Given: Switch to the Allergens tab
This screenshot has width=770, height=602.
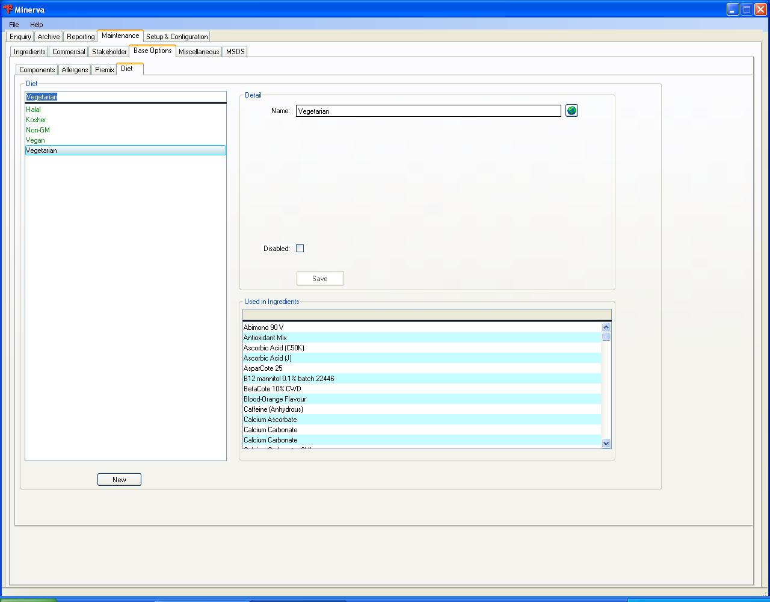Looking at the screenshot, I should pos(75,70).
